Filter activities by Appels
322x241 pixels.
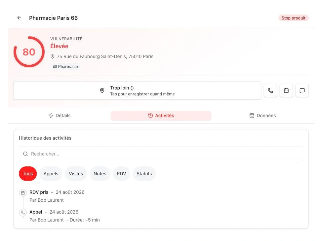(51, 174)
